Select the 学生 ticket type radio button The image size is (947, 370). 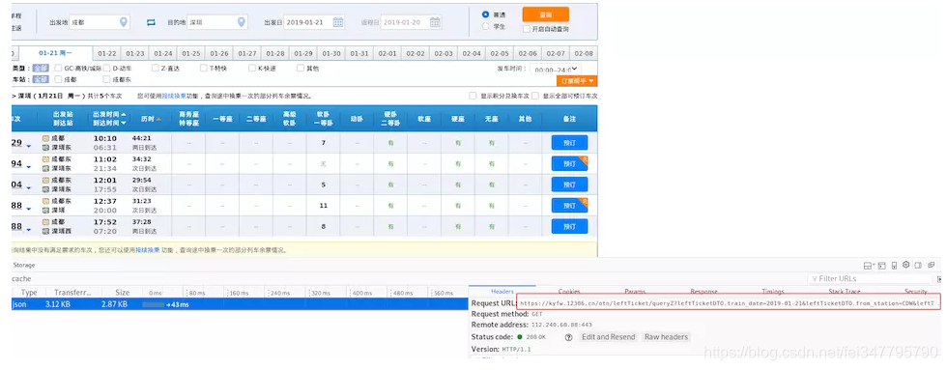pos(485,26)
